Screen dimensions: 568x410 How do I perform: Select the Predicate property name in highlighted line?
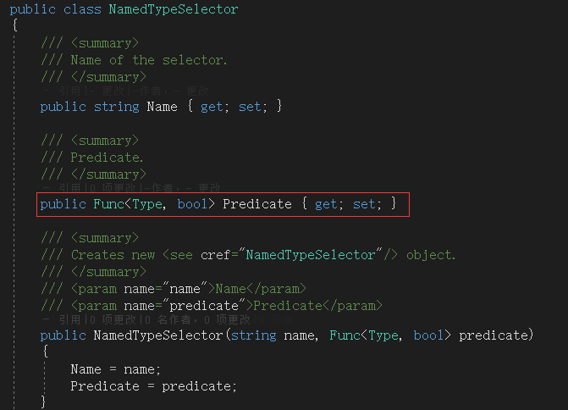pos(256,204)
